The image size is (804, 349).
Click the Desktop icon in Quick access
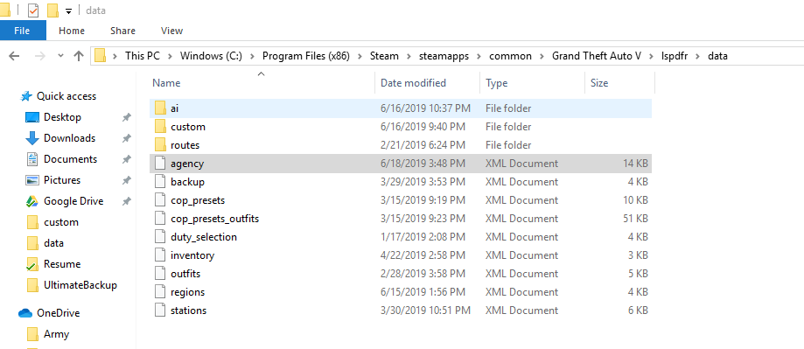pyautogui.click(x=31, y=117)
